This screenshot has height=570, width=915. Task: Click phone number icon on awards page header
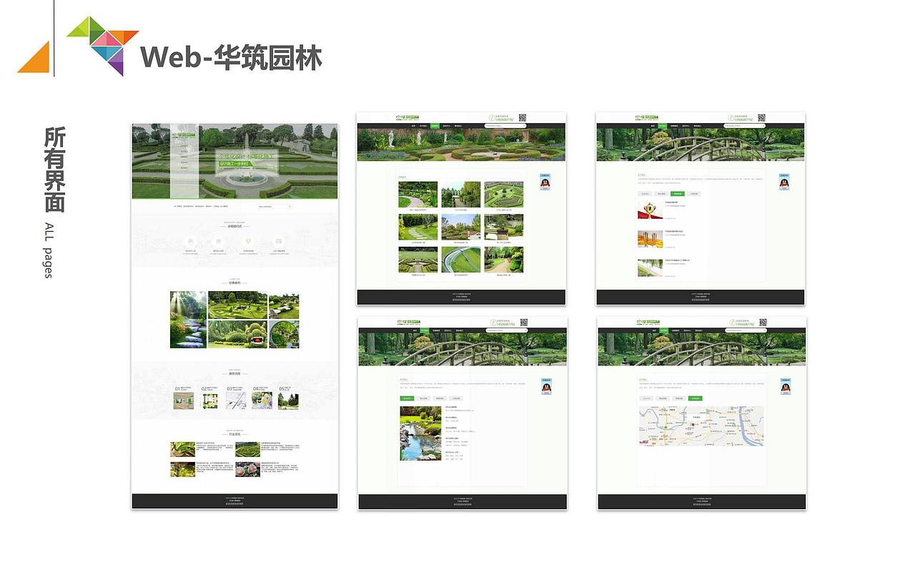point(732,118)
